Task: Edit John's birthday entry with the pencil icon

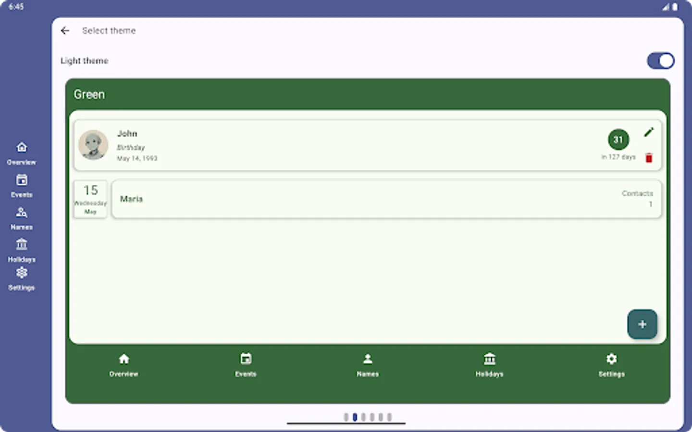Action: [x=649, y=132]
